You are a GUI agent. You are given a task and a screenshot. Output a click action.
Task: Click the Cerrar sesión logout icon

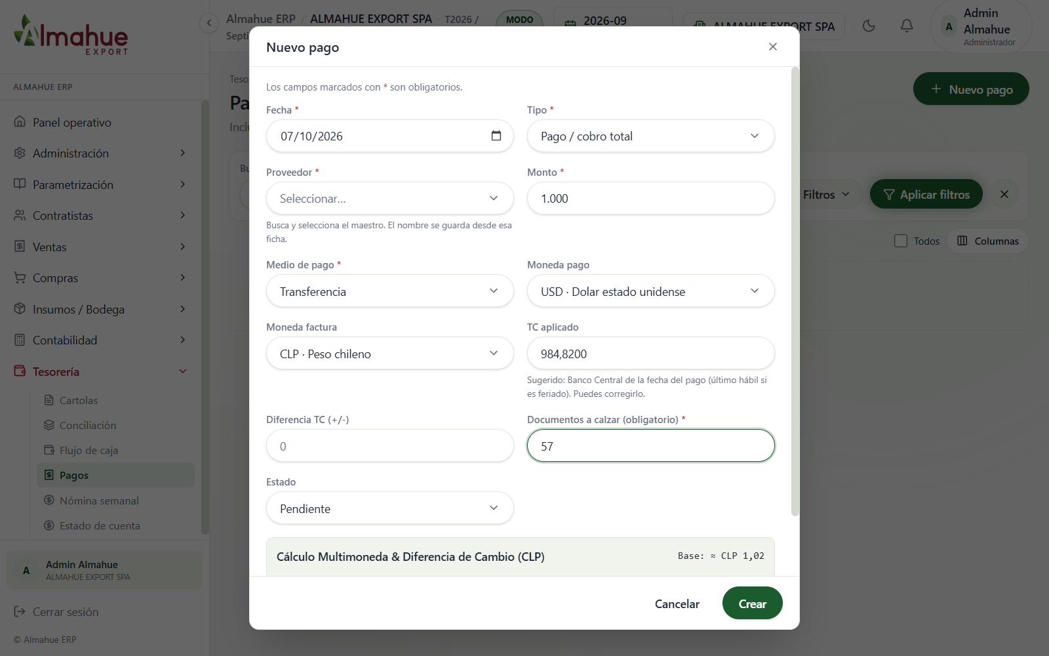20,611
